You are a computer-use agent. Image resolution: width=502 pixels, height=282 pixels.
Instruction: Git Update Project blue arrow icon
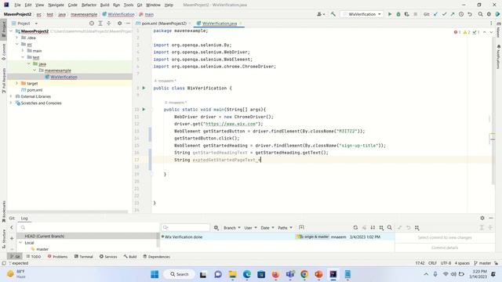435,14
